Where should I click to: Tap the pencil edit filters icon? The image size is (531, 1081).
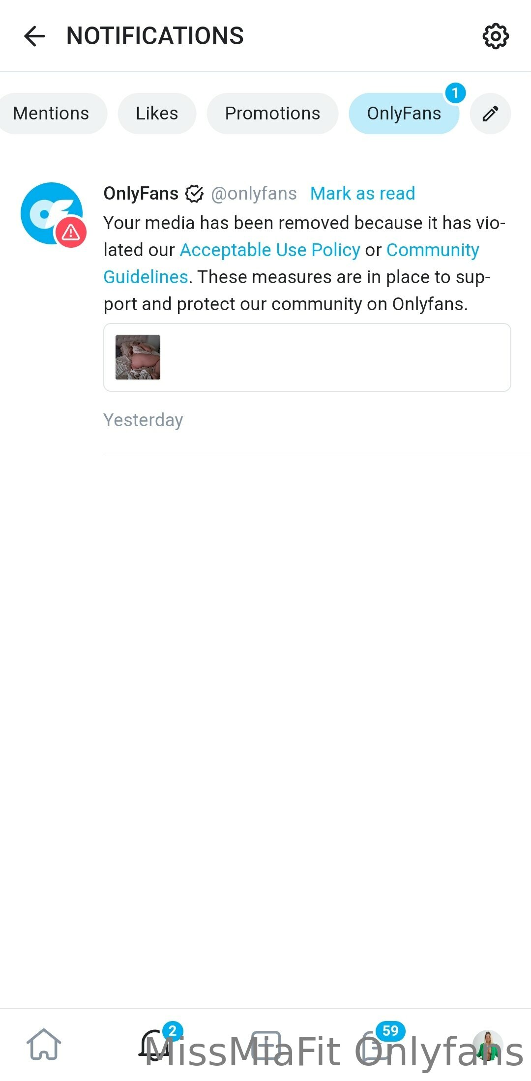(490, 114)
